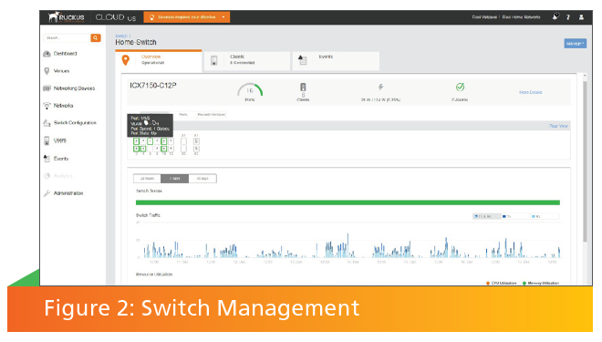Viewport: 602px width, 342px height.
Task: Open help via the question mark icon
Action: click(x=568, y=17)
